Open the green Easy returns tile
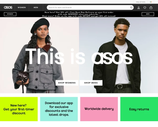Image resolution: width=158 pixels, height=127 pixels. click(139, 109)
